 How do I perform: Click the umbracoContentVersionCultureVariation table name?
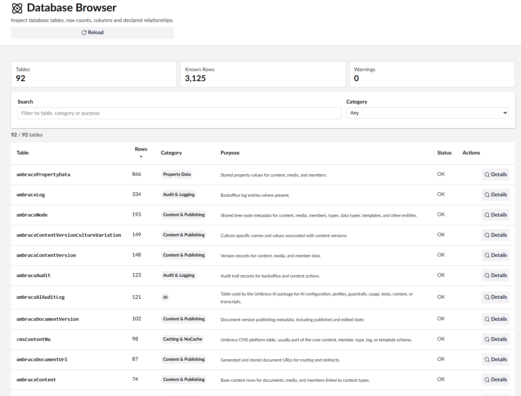click(69, 235)
